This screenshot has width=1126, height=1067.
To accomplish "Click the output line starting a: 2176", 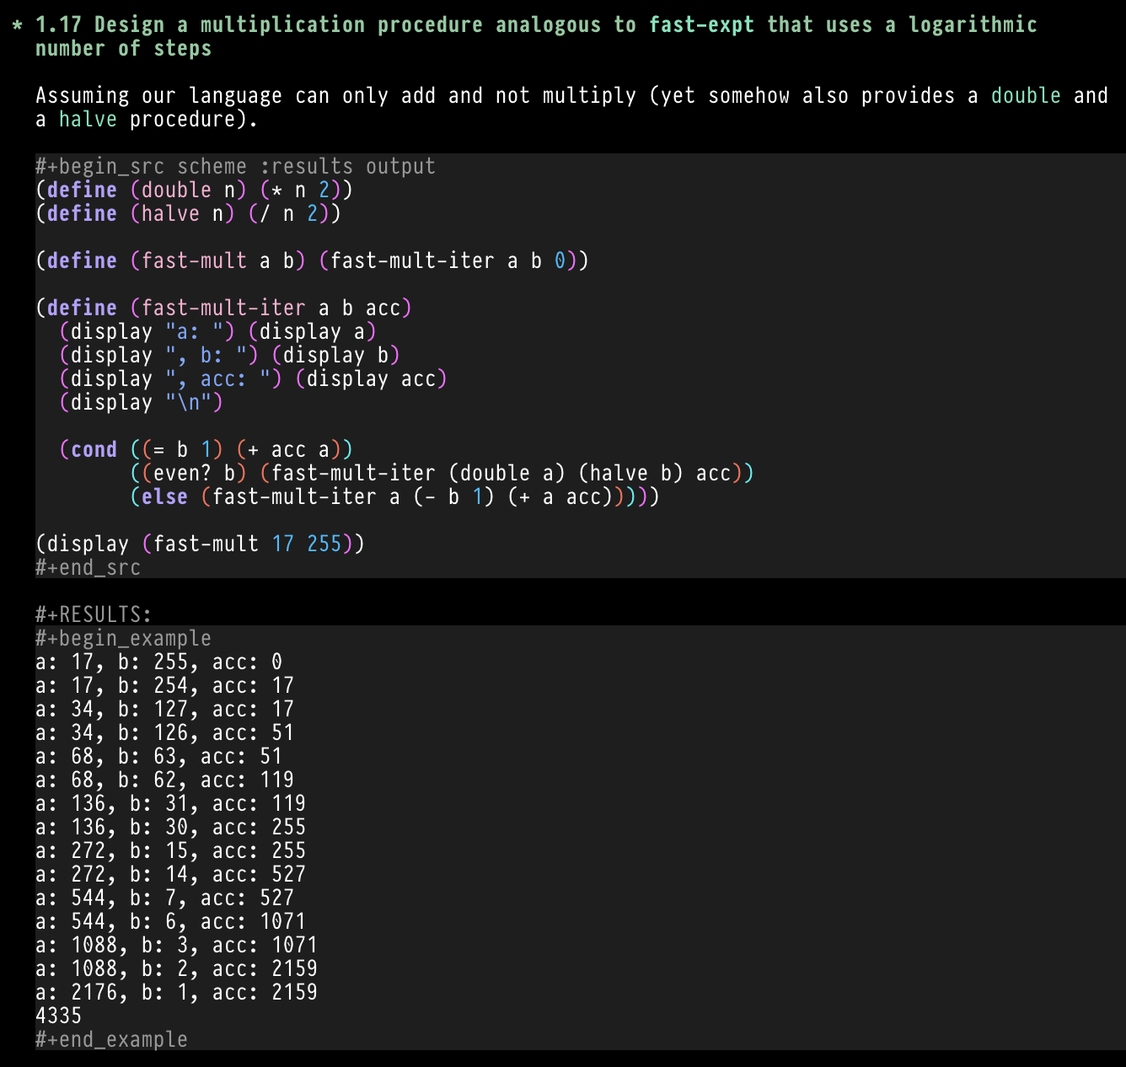I will [176, 992].
